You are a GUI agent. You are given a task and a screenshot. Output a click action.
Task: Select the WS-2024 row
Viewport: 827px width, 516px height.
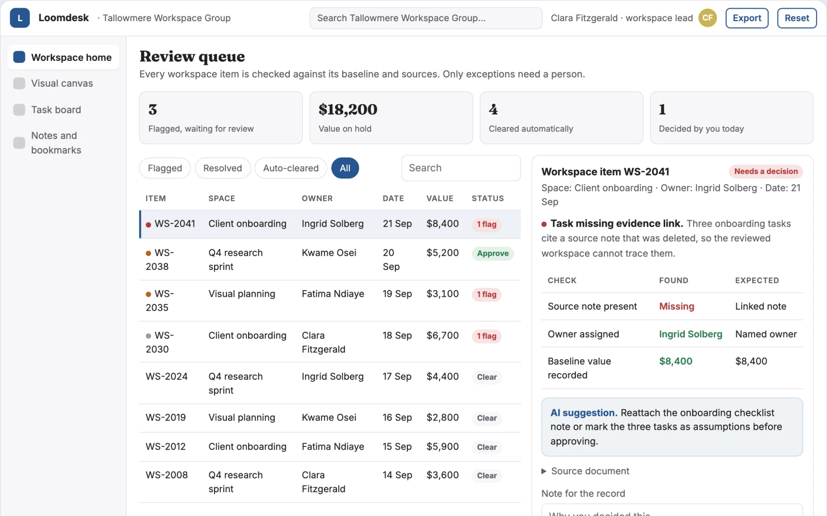[x=330, y=383]
